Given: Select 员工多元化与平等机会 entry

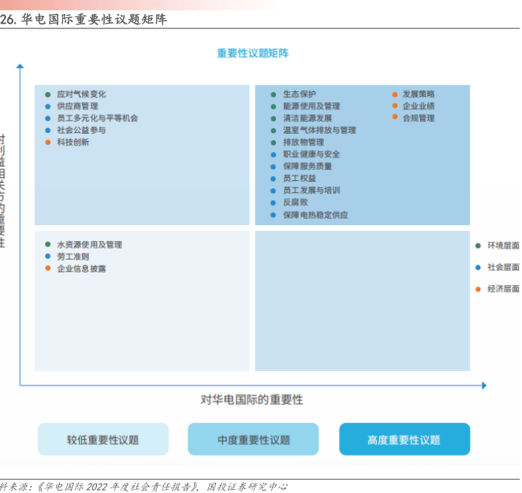Looking at the screenshot, I should click(x=98, y=118).
